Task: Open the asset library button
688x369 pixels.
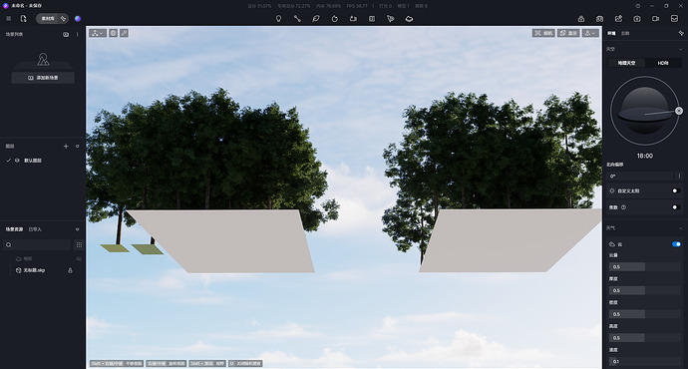Action: (48, 18)
